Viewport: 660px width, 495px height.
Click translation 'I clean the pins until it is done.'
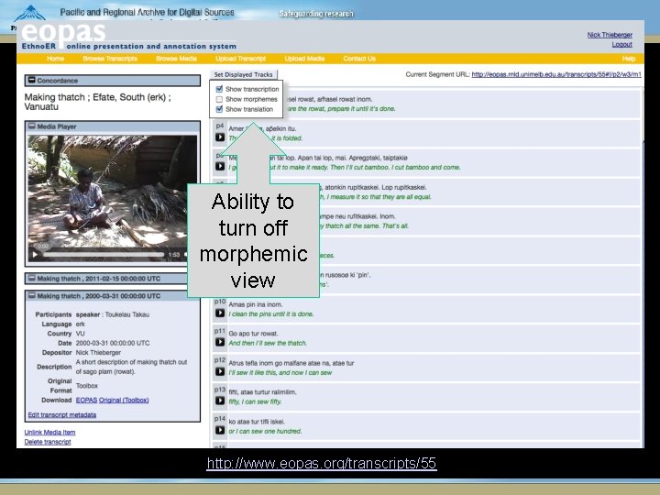(271, 314)
